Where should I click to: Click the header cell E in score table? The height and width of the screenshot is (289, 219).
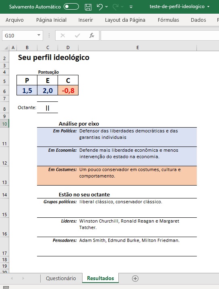pyautogui.click(x=48, y=81)
